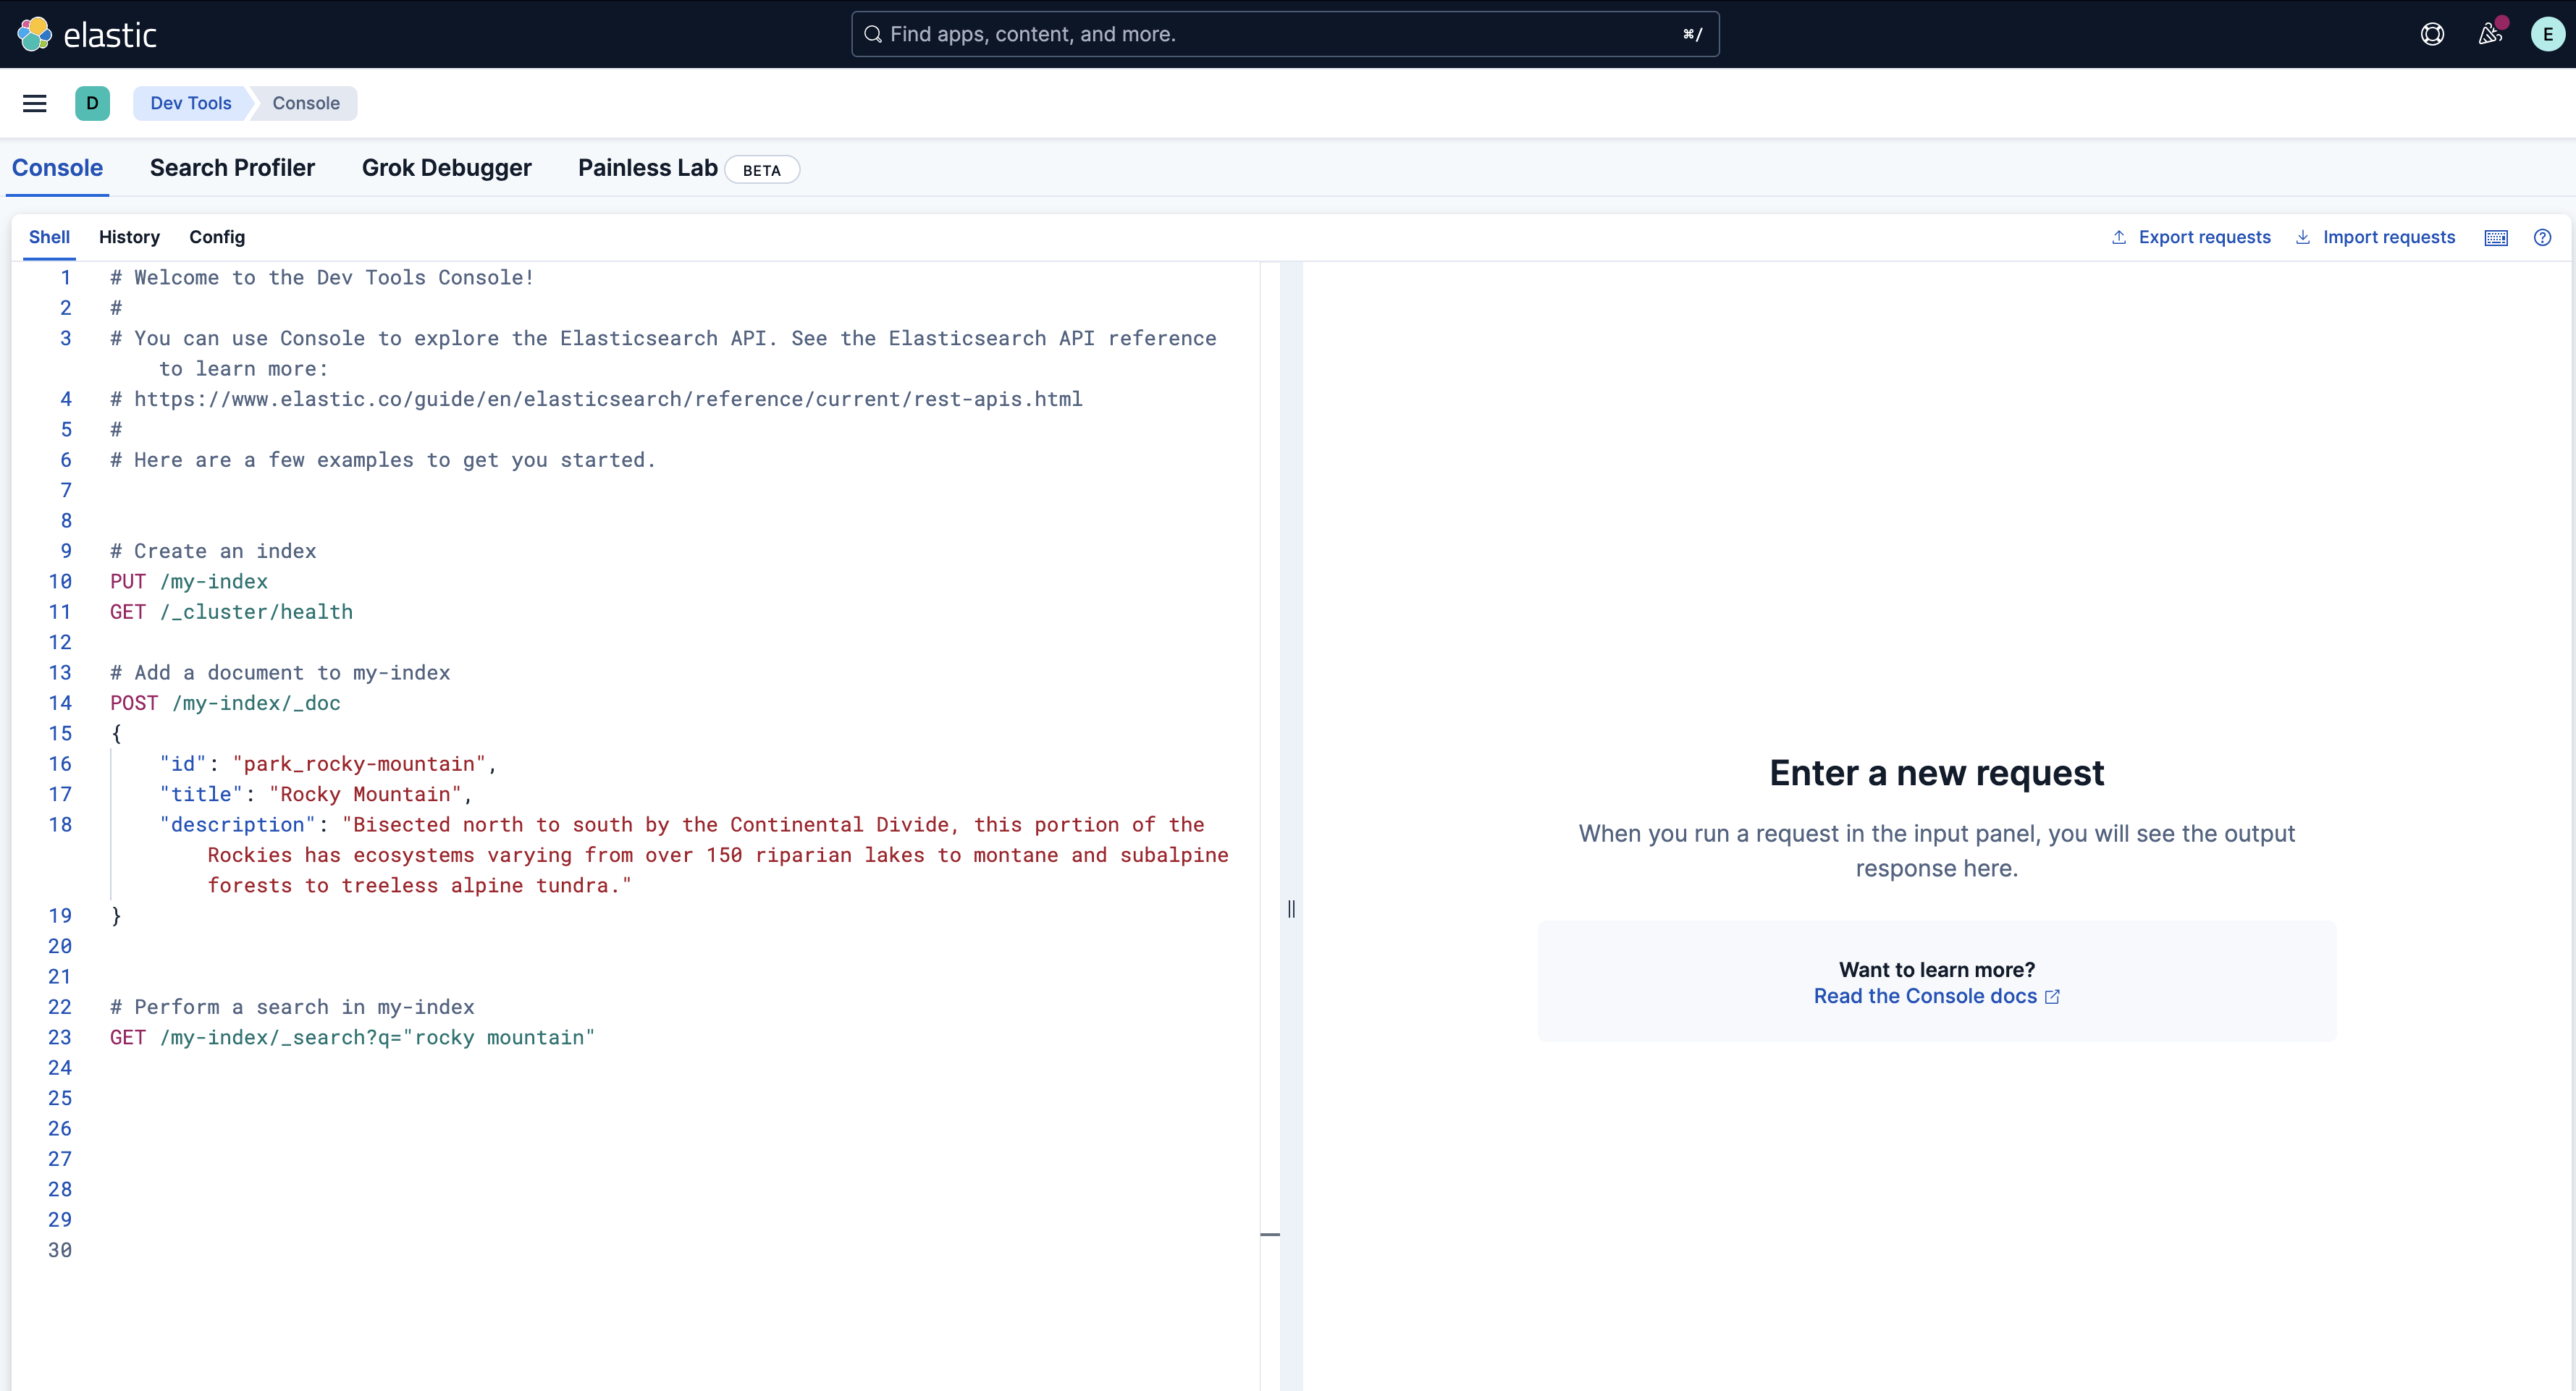Click the Elastic logo in header

pyautogui.click(x=87, y=34)
